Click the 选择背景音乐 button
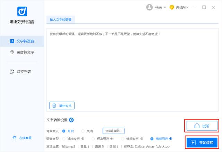This screenshot has height=152, width=222. 113,131
